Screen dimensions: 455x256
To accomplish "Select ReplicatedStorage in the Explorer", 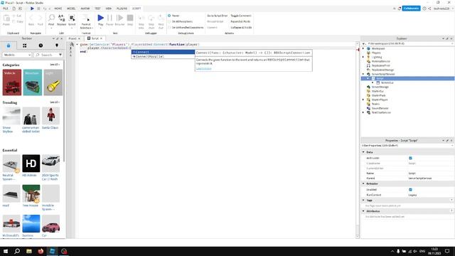I will (x=382, y=70).
